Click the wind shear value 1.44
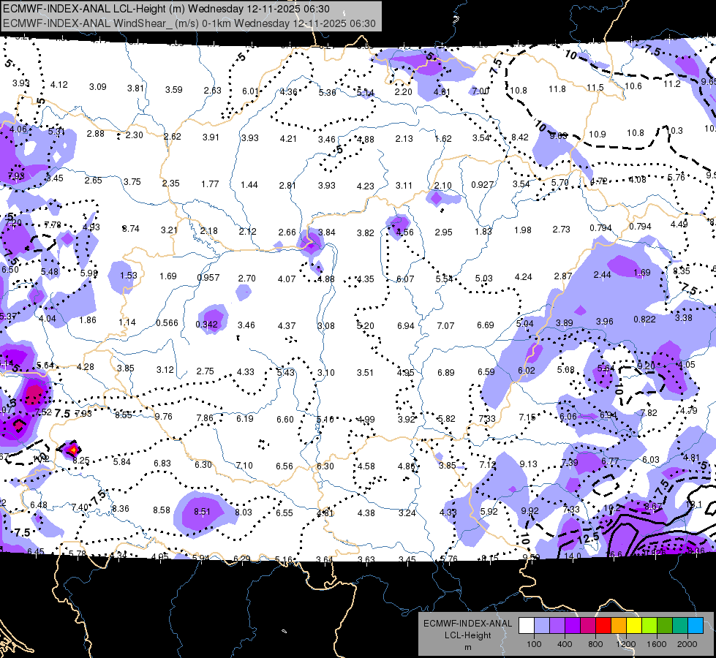 click(x=249, y=184)
